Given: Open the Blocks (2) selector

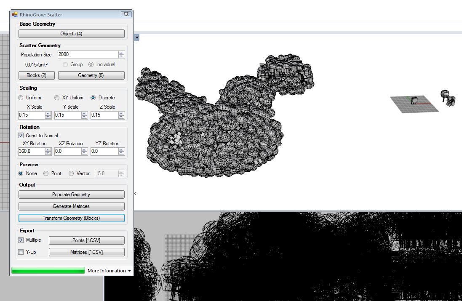Looking at the screenshot, I should pos(37,75).
